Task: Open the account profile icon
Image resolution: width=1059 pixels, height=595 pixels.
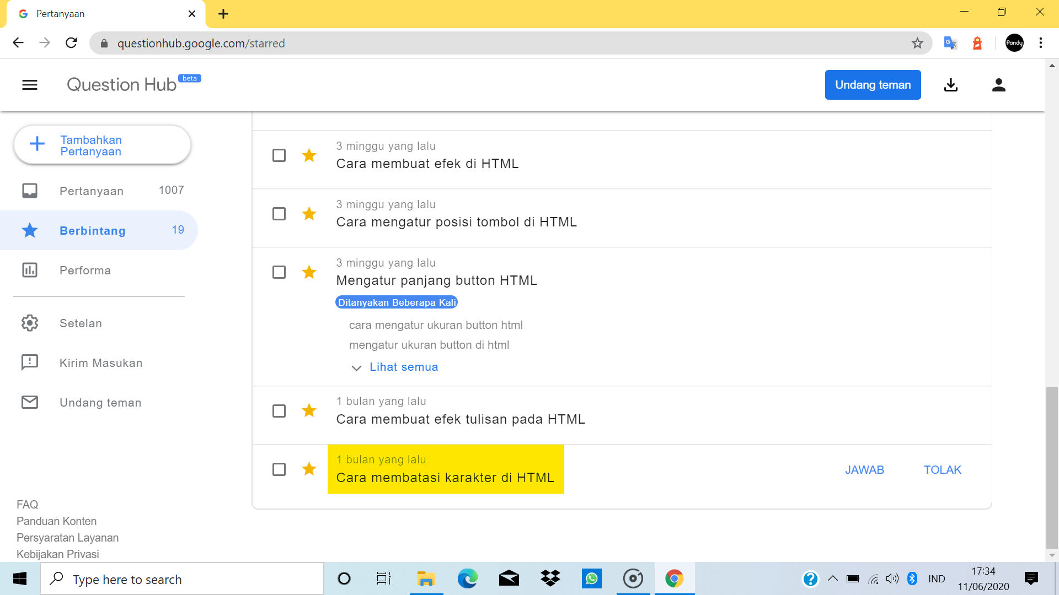Action: 998,85
